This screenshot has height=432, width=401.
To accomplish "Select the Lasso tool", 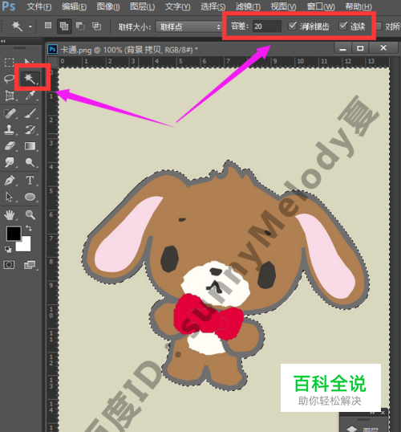I will (x=9, y=79).
